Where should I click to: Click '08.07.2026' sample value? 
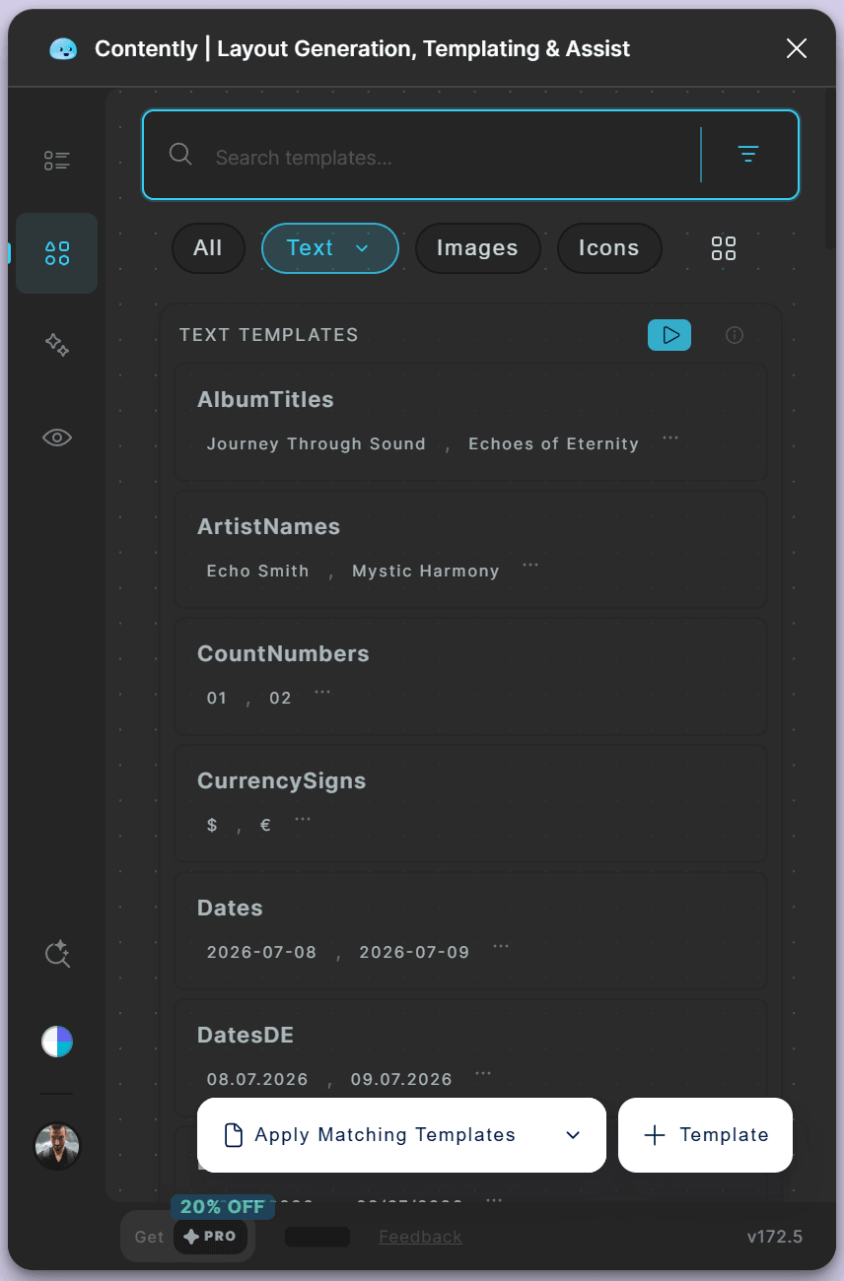[x=257, y=1080]
